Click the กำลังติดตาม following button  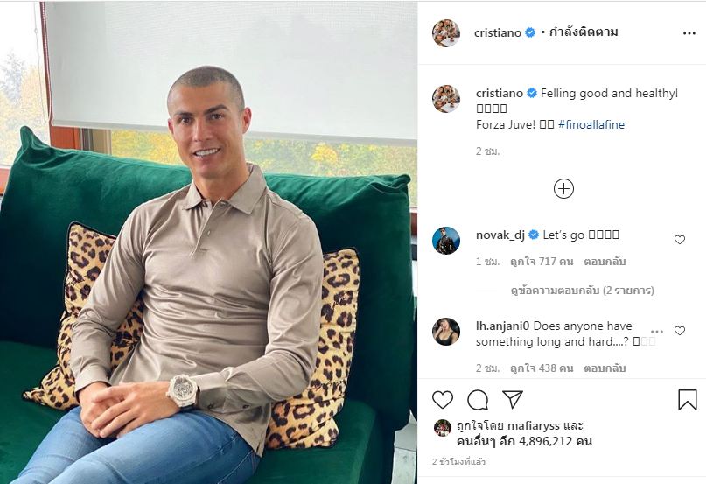click(584, 32)
